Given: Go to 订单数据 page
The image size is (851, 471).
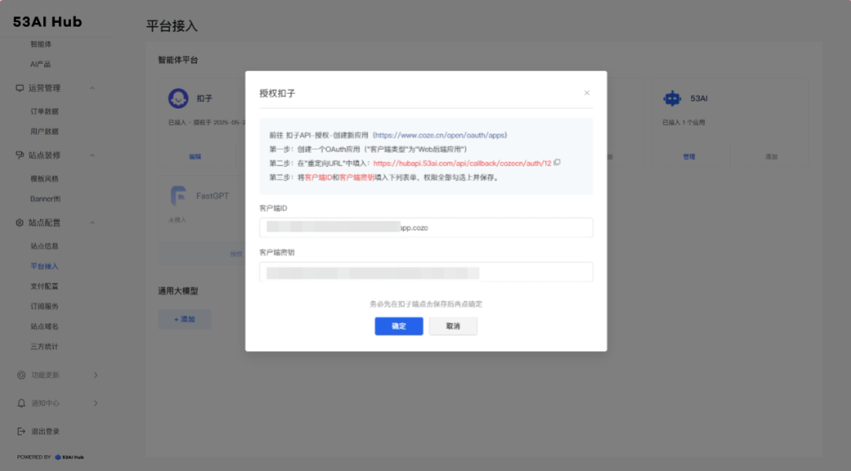Looking at the screenshot, I should [x=44, y=111].
